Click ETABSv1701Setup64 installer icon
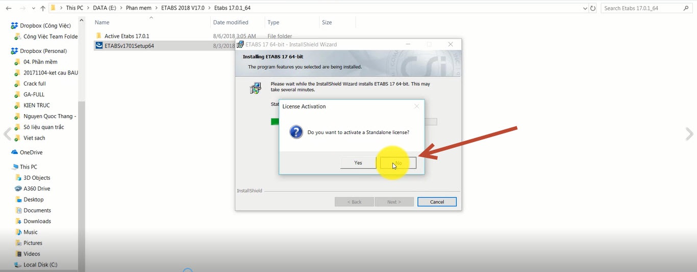Viewport: 697px width, 272px height. (98, 46)
